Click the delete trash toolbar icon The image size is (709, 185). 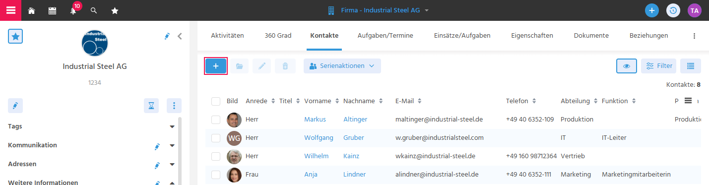[285, 66]
